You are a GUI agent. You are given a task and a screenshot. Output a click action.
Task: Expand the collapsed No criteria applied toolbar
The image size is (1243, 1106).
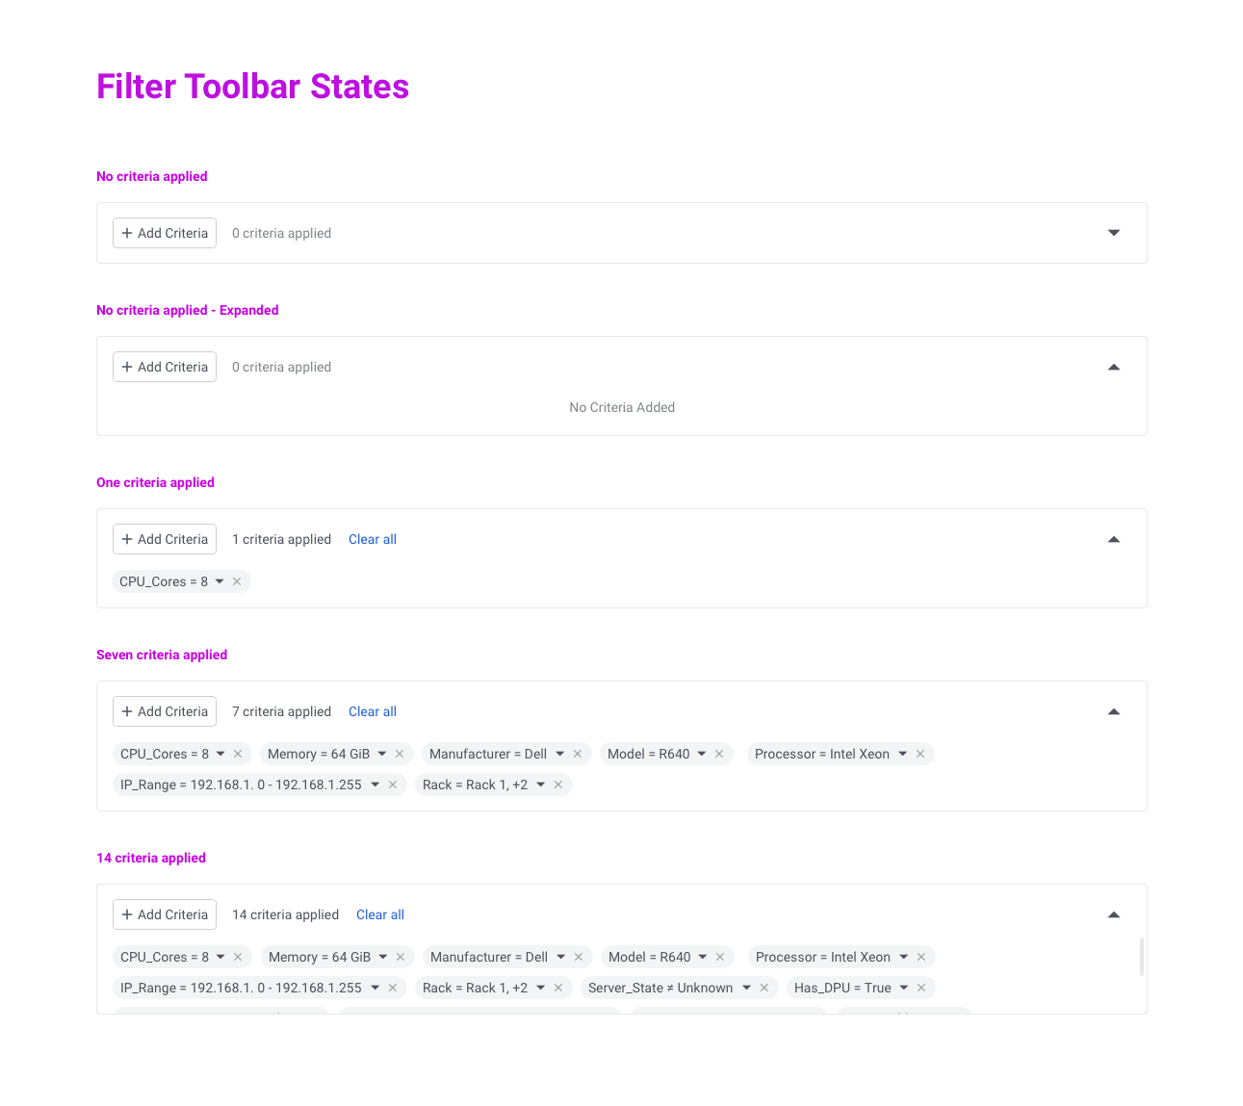point(1114,233)
